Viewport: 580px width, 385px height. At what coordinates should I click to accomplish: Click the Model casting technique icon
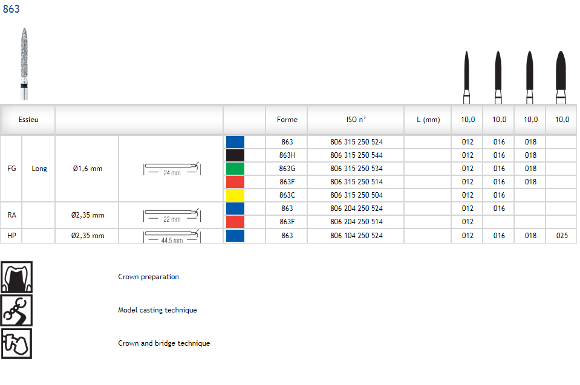click(17, 311)
